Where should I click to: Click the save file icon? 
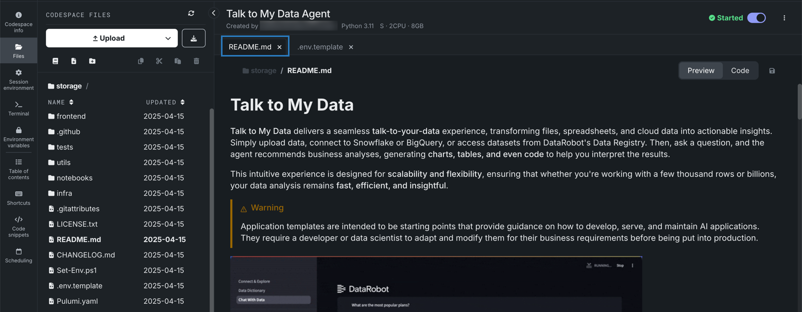772,71
